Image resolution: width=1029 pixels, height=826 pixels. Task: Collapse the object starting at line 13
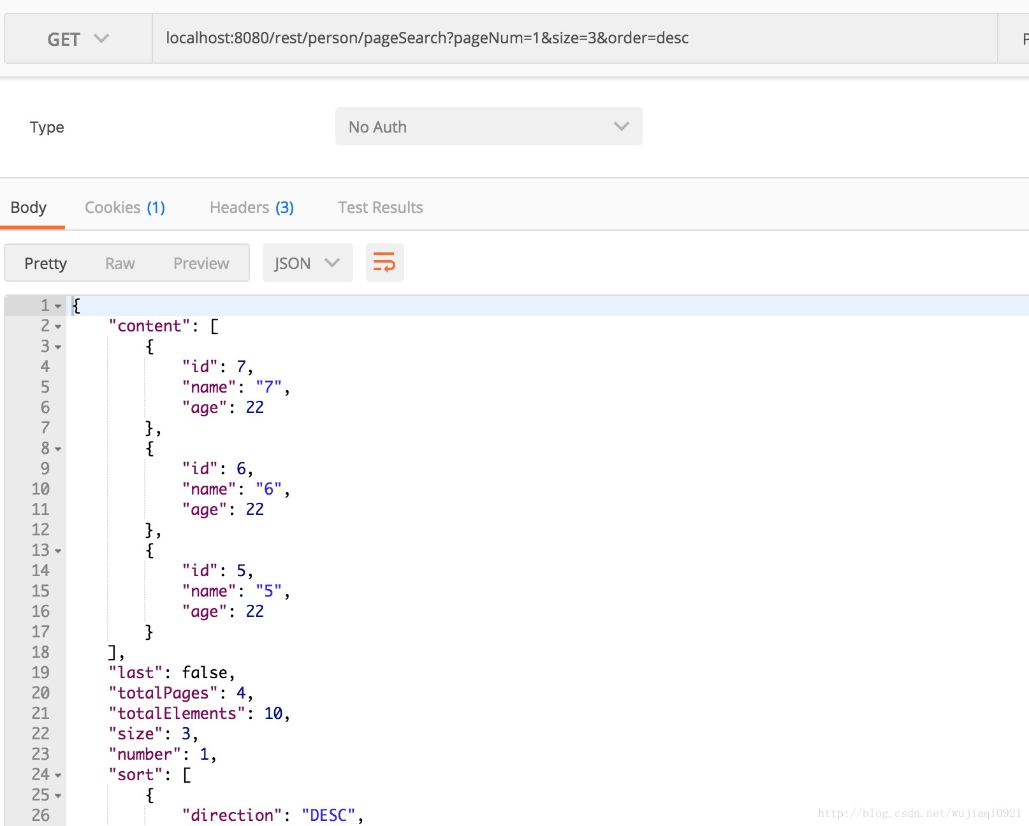point(58,551)
